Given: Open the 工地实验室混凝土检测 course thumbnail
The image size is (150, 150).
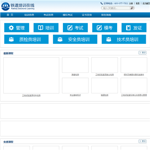Looking at the screenshot, I should click(105, 65).
